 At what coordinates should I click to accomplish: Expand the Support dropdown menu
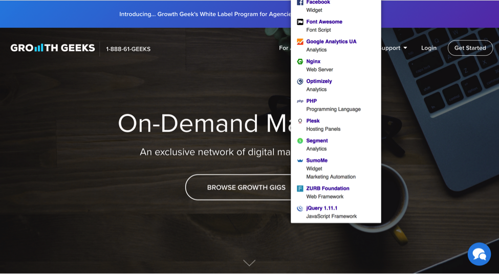coord(394,48)
